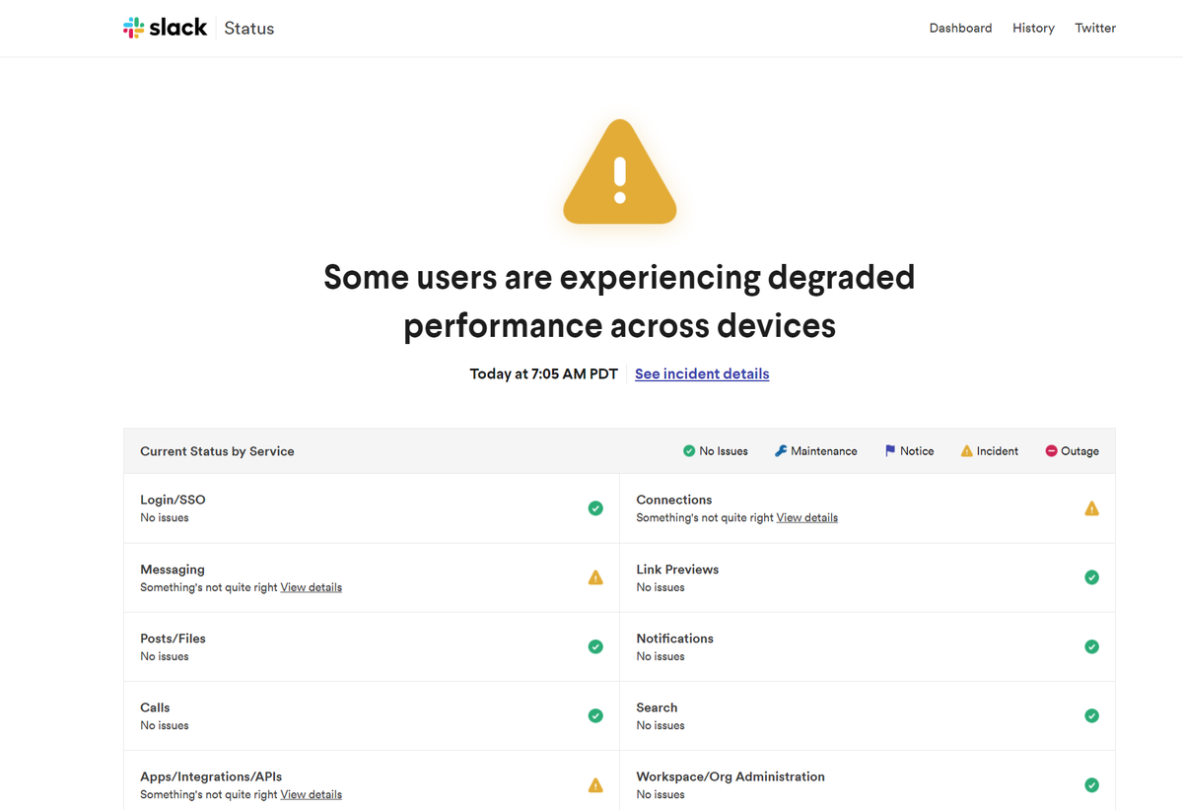Click the Status text beside Slack logo
The image size is (1183, 810).
tap(249, 29)
